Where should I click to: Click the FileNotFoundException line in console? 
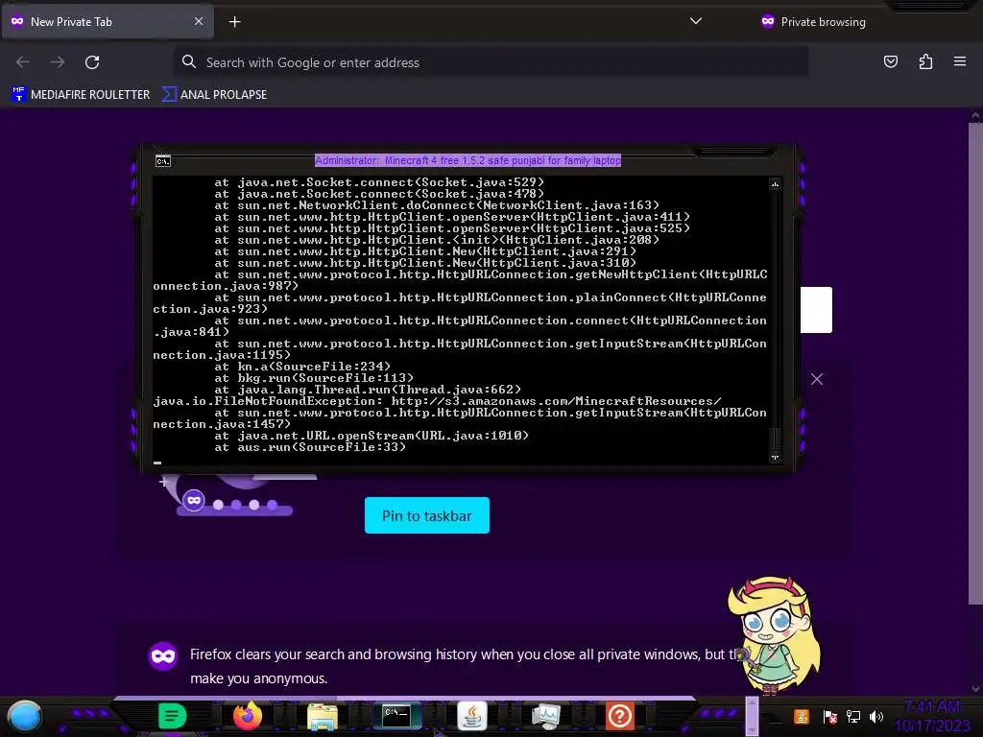click(x=437, y=401)
